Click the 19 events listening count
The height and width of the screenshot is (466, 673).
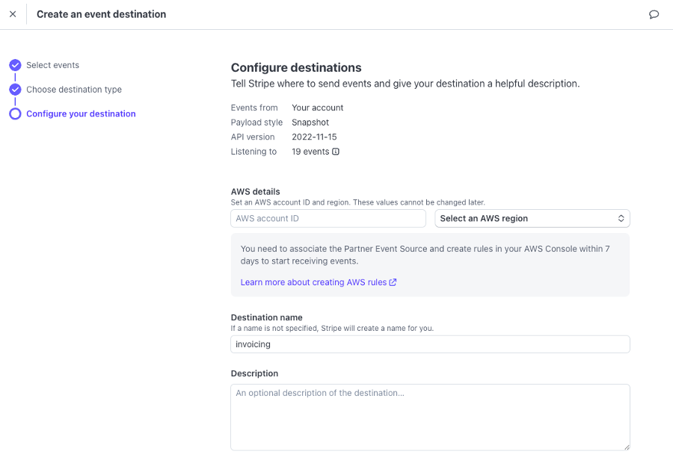tap(310, 152)
